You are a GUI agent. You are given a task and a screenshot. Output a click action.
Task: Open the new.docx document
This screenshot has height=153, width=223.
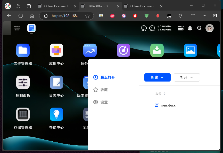(x=168, y=105)
